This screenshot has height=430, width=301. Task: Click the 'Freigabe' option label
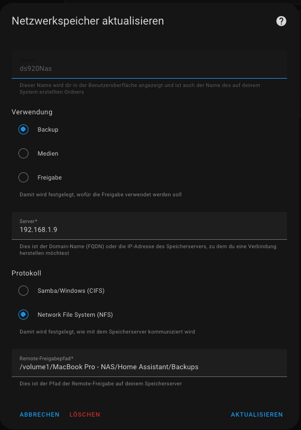pyautogui.click(x=50, y=178)
